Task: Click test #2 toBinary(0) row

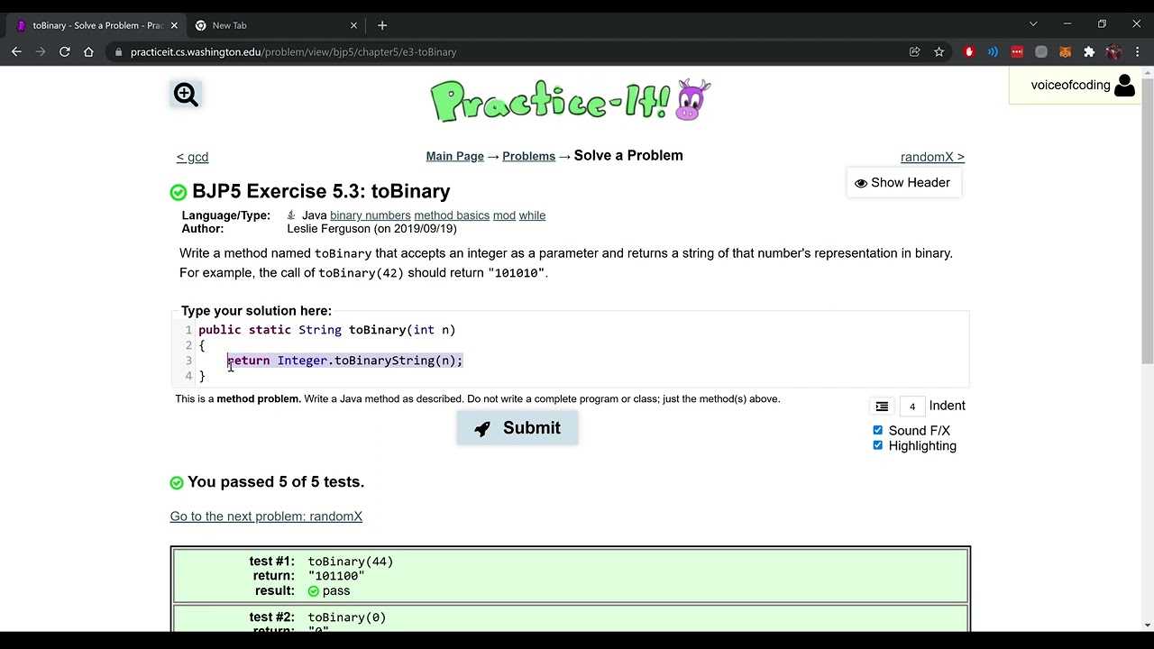Action: point(571,619)
